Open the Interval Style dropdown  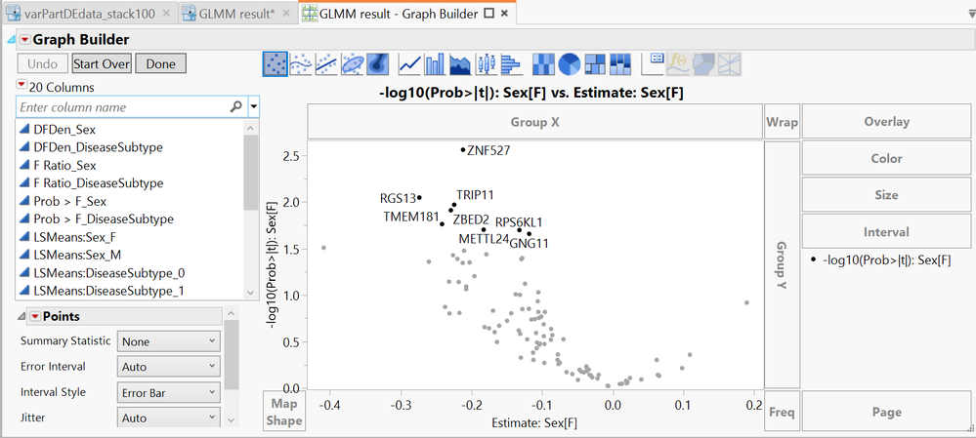pos(169,393)
